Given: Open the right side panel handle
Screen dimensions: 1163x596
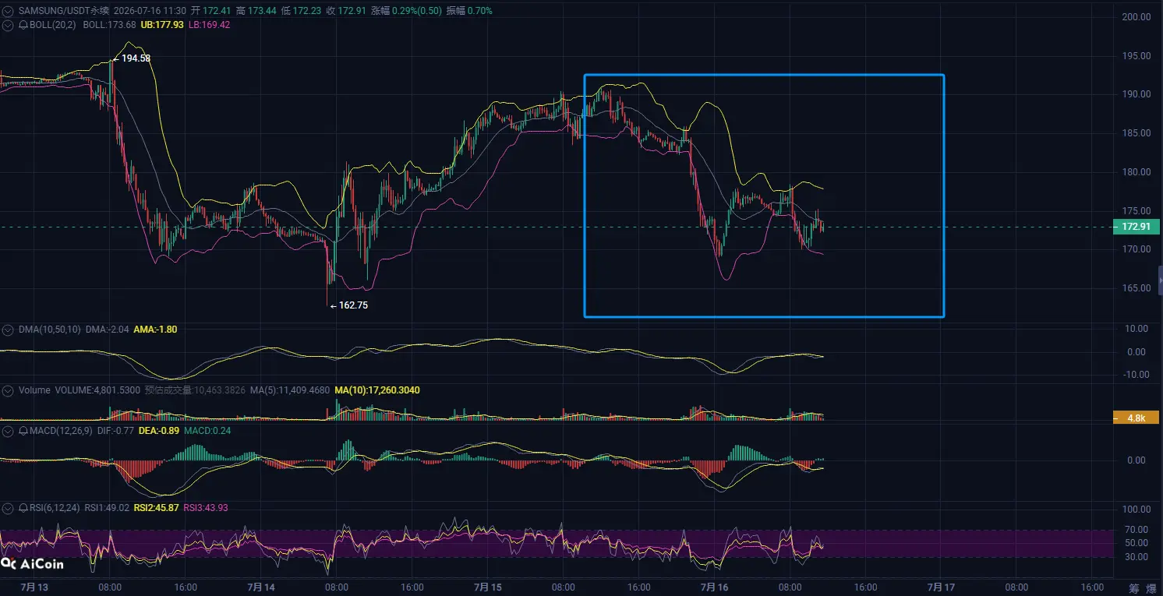Looking at the screenshot, I should point(1160,279).
